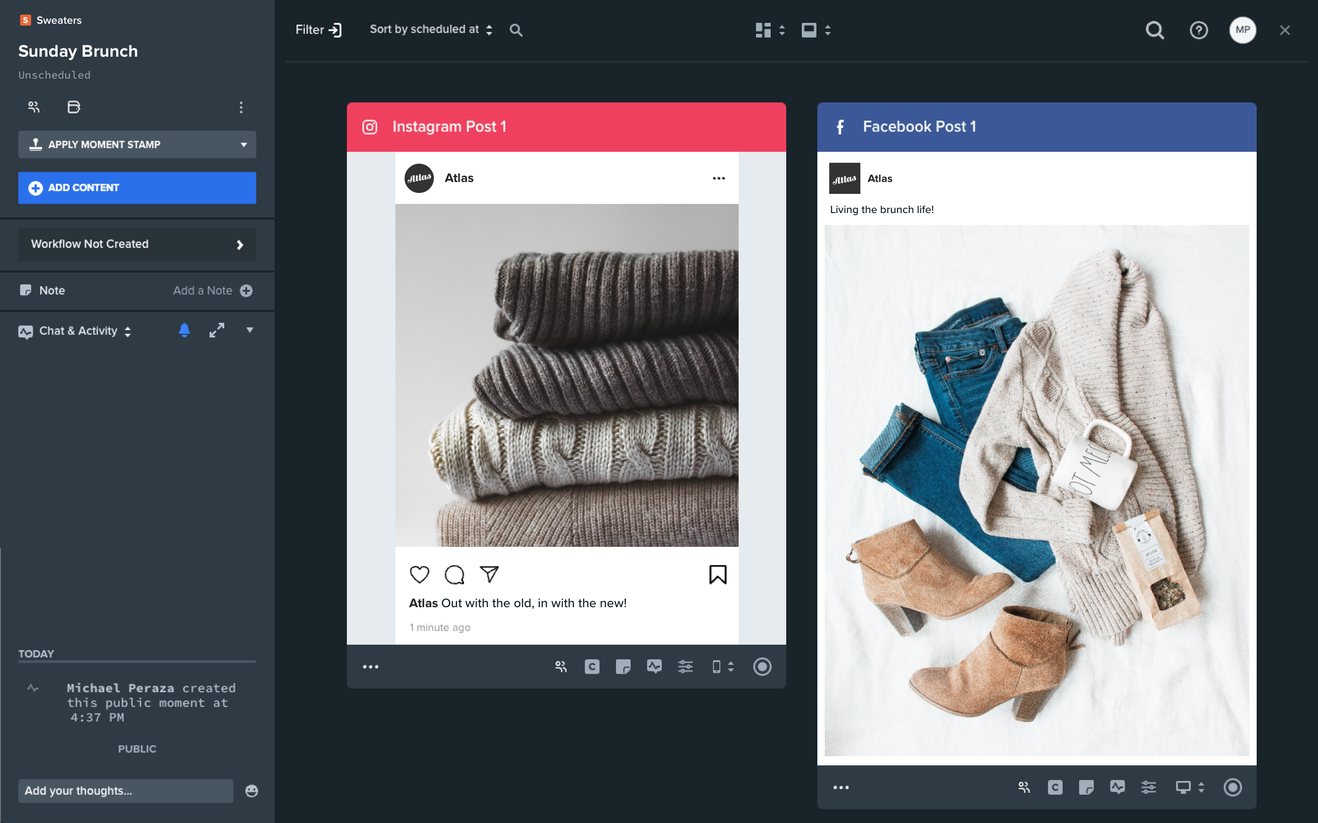Click the search icon in the top toolbar
1318x823 pixels.
pos(1156,29)
